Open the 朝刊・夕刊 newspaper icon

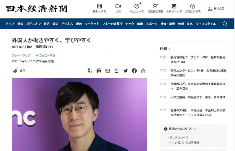[x=100, y=6]
